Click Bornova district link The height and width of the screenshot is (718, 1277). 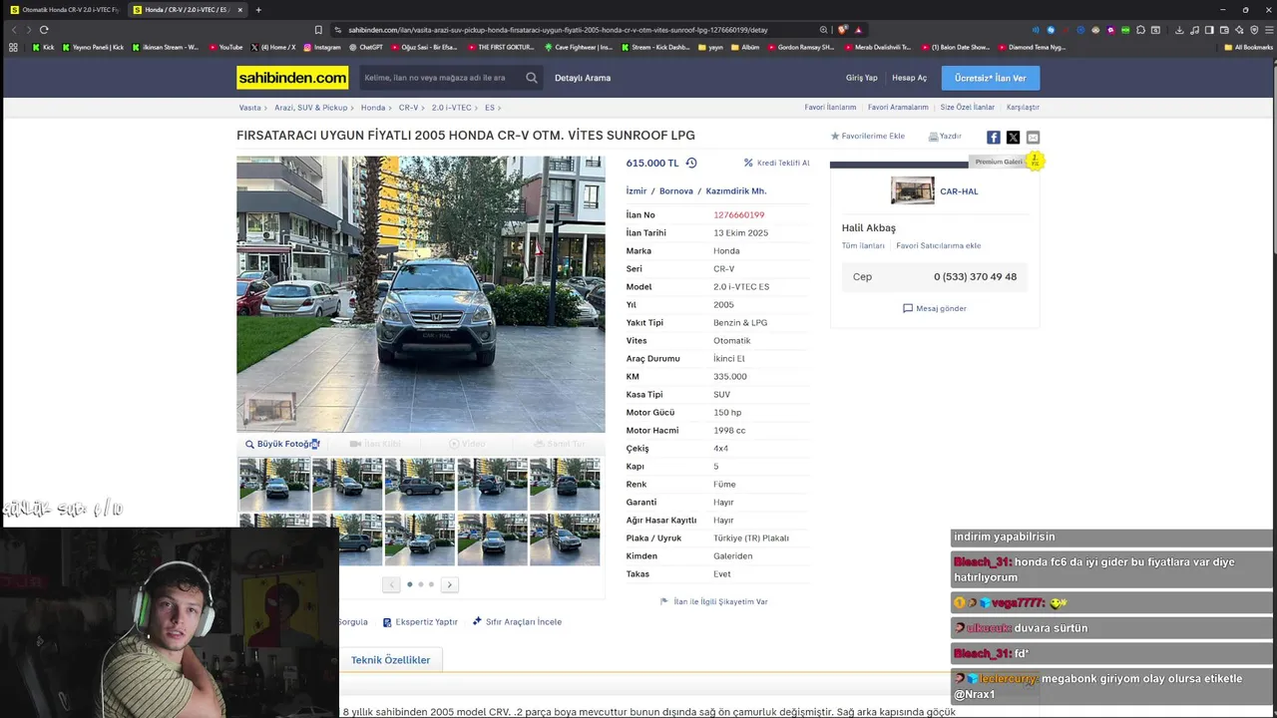(675, 190)
